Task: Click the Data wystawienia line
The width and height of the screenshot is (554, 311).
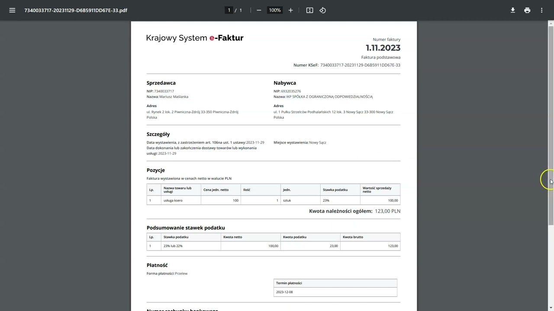Action: point(206,143)
